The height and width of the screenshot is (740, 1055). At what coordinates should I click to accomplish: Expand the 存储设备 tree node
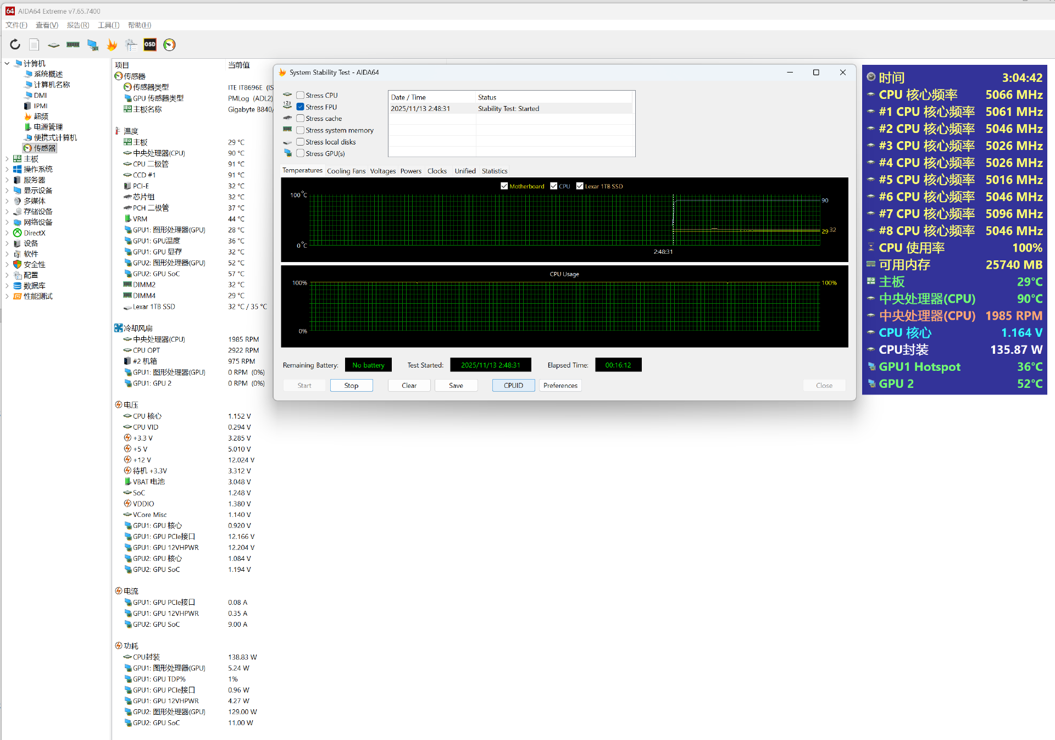point(7,212)
